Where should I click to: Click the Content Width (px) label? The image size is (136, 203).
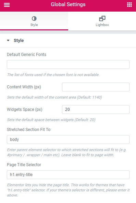pyautogui.click(x=24, y=87)
